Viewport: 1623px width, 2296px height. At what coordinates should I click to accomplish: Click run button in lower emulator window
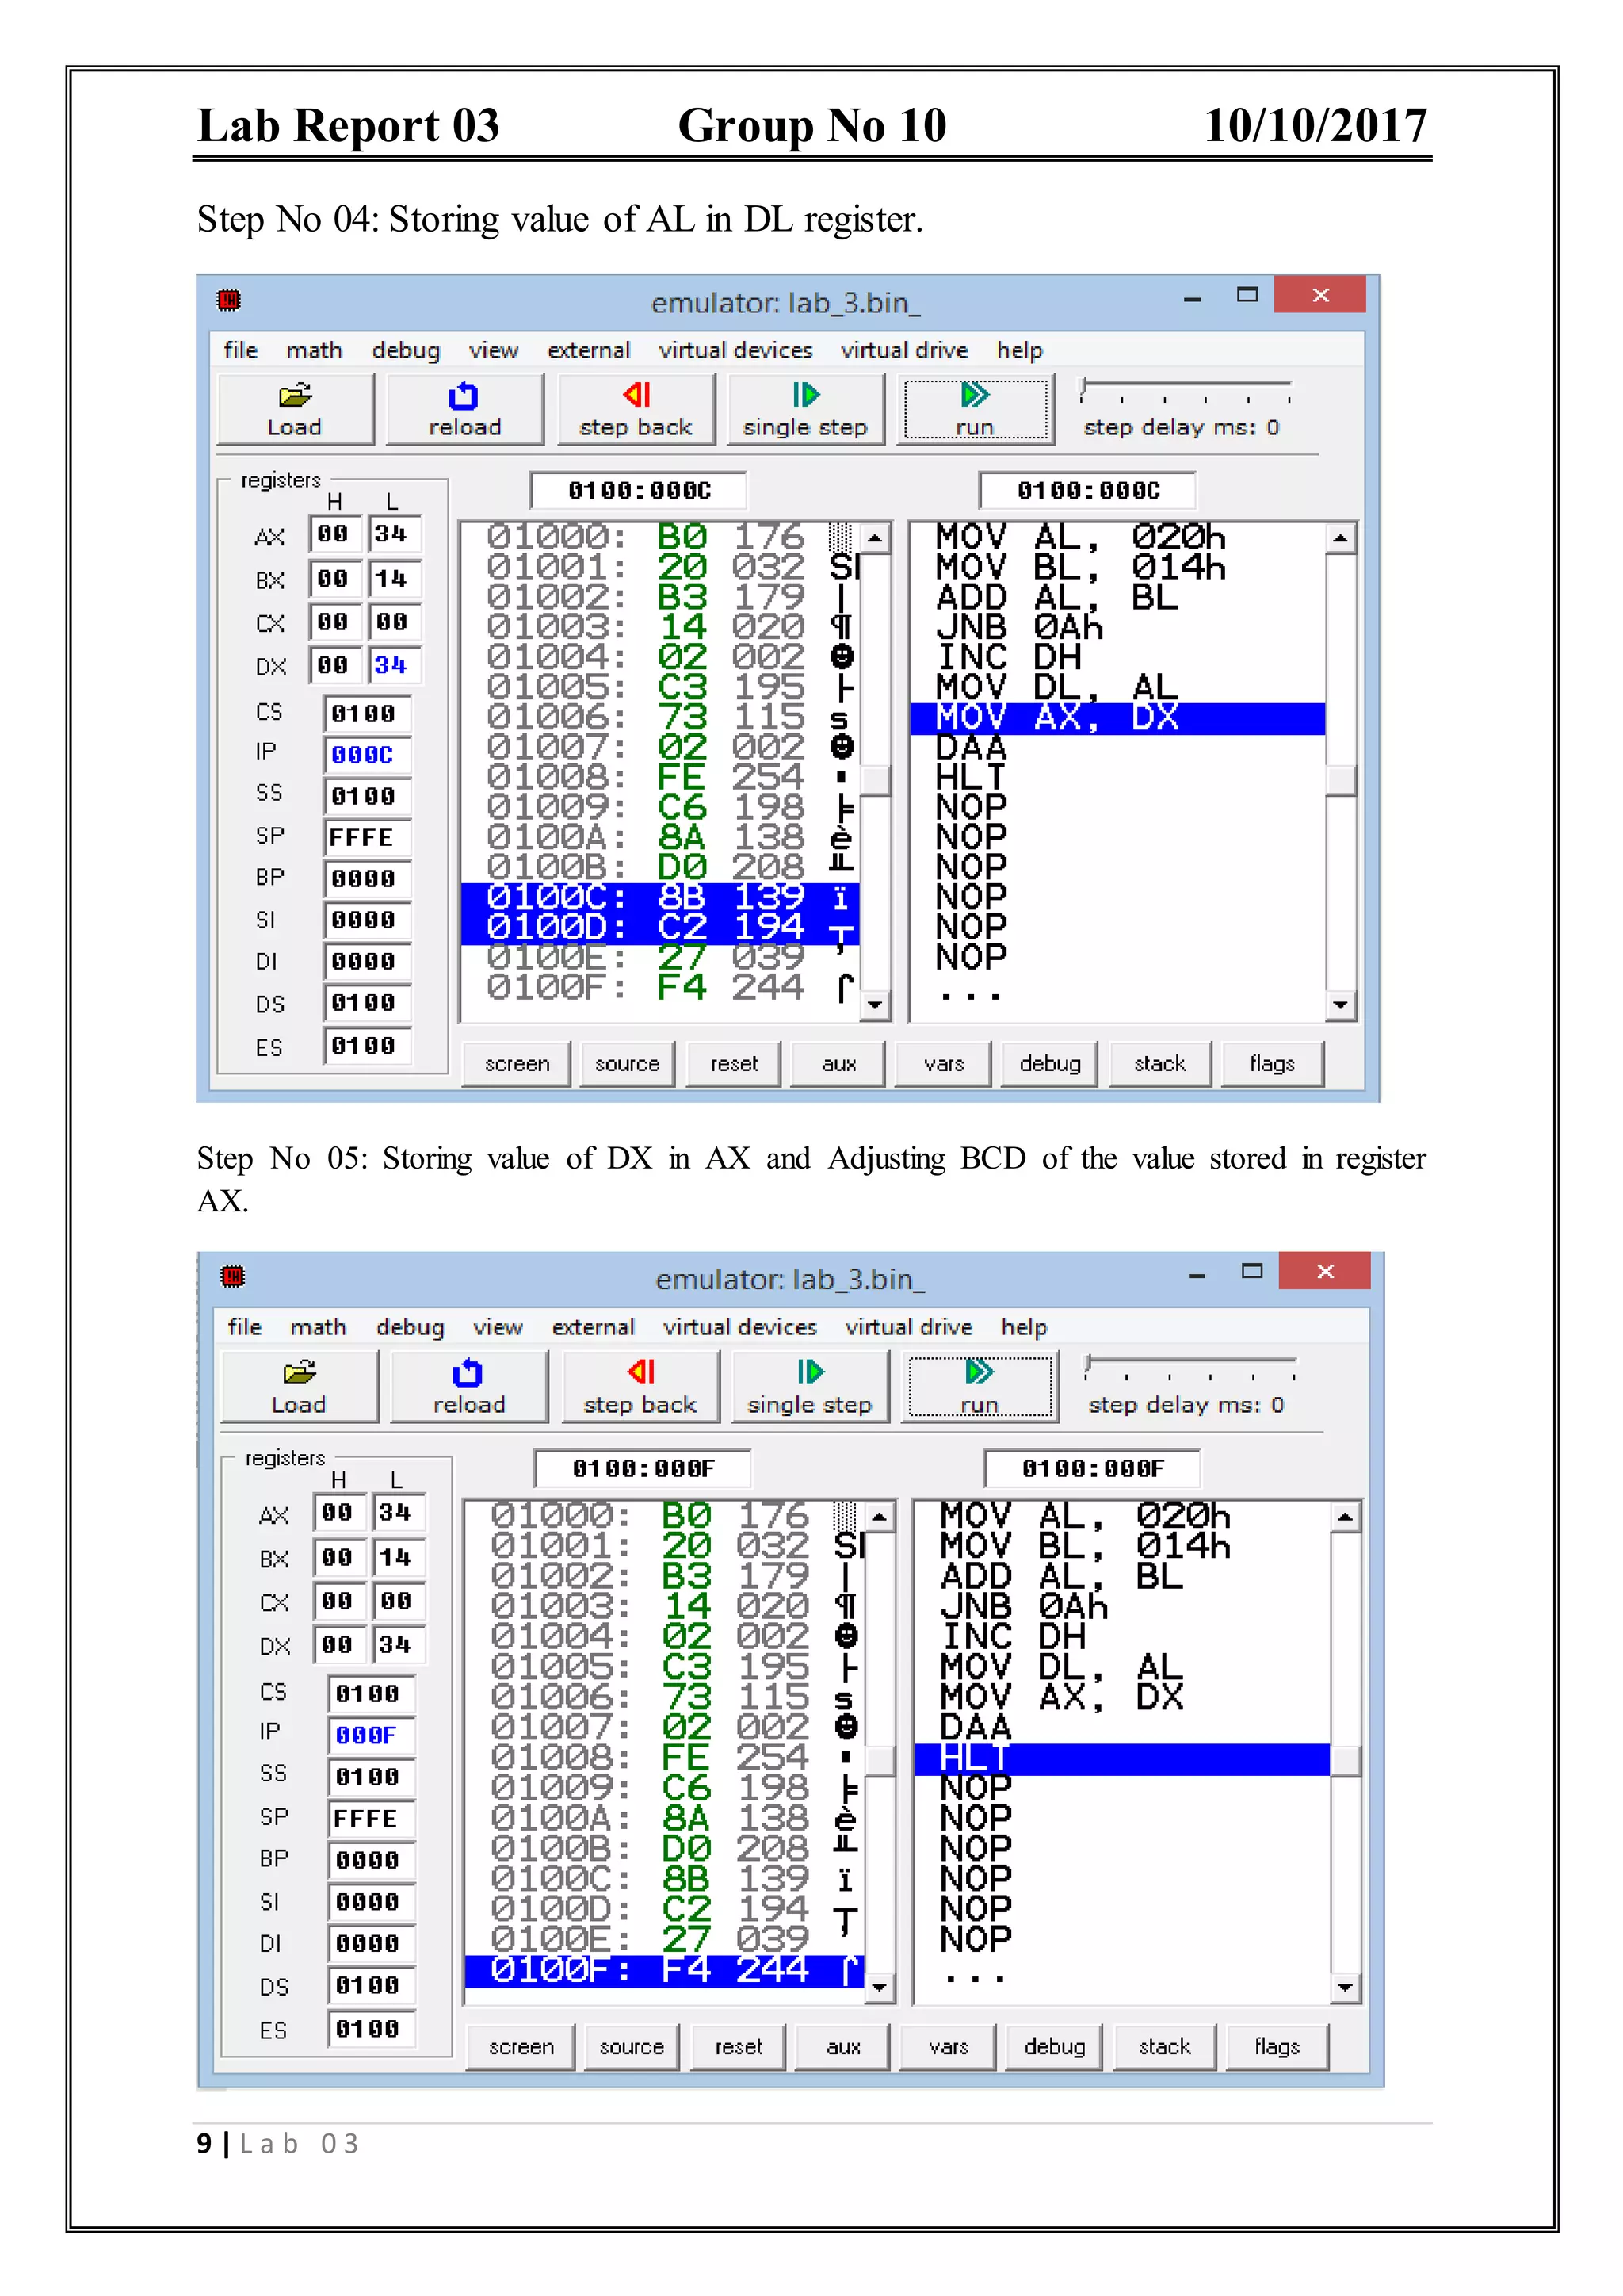coord(980,1387)
